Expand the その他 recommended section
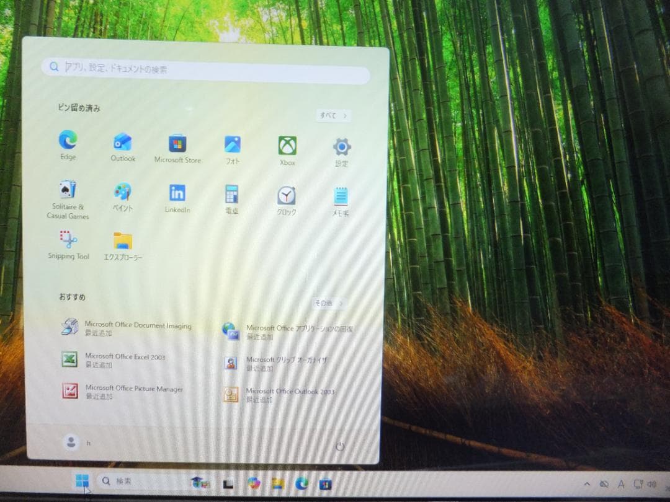 (328, 303)
